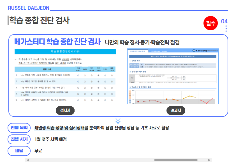Click the scrollbar right arrow

[209, 160]
